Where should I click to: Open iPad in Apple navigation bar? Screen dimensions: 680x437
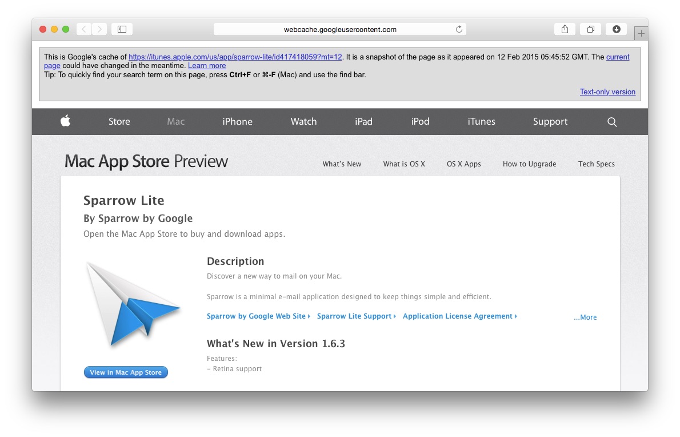point(363,121)
